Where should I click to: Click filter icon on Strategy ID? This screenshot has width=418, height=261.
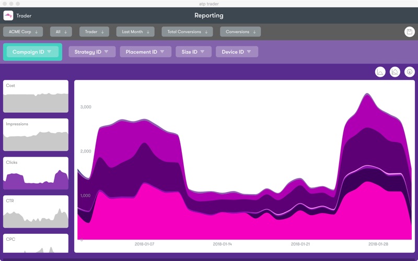coord(106,52)
